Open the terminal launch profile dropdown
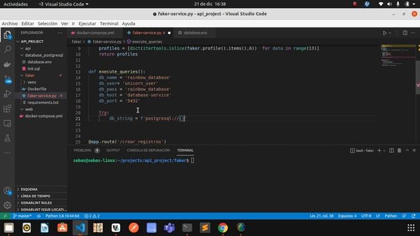 click(x=385, y=150)
